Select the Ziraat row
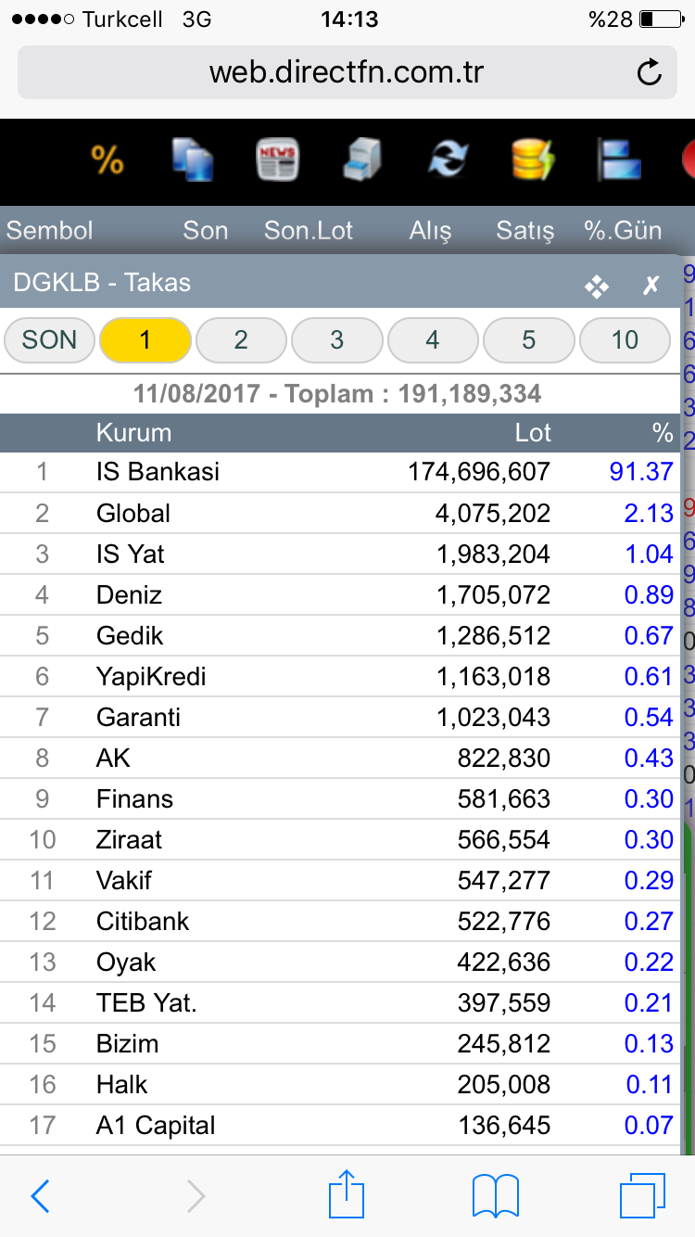This screenshot has height=1237, width=695. click(340, 839)
